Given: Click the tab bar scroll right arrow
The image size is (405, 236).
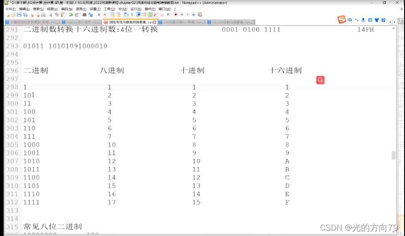Looking at the screenshot, I should [394, 22].
